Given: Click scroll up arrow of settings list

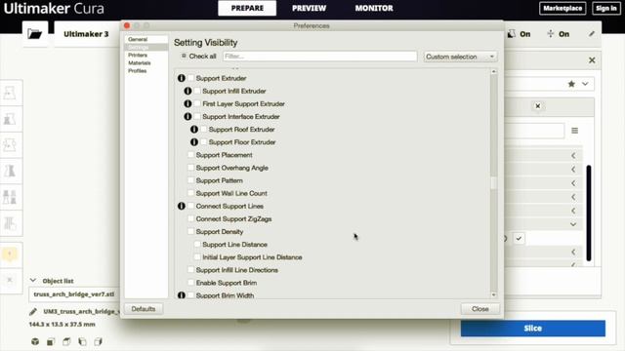Looking at the screenshot, I should click(x=493, y=71).
